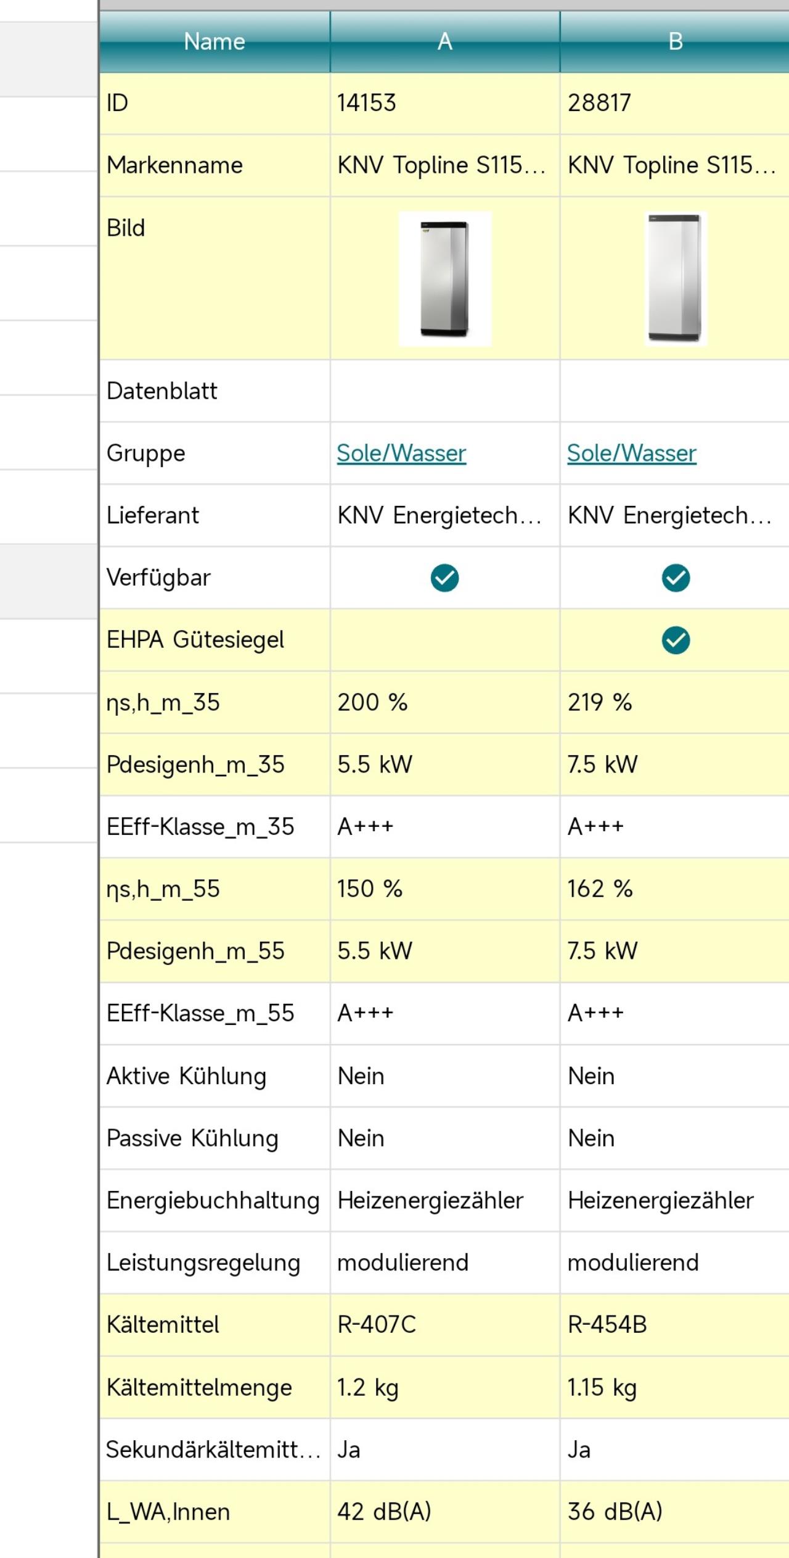Image resolution: width=789 pixels, height=1558 pixels.
Task: Open Sole/Wasser group link in column B
Action: (x=632, y=454)
